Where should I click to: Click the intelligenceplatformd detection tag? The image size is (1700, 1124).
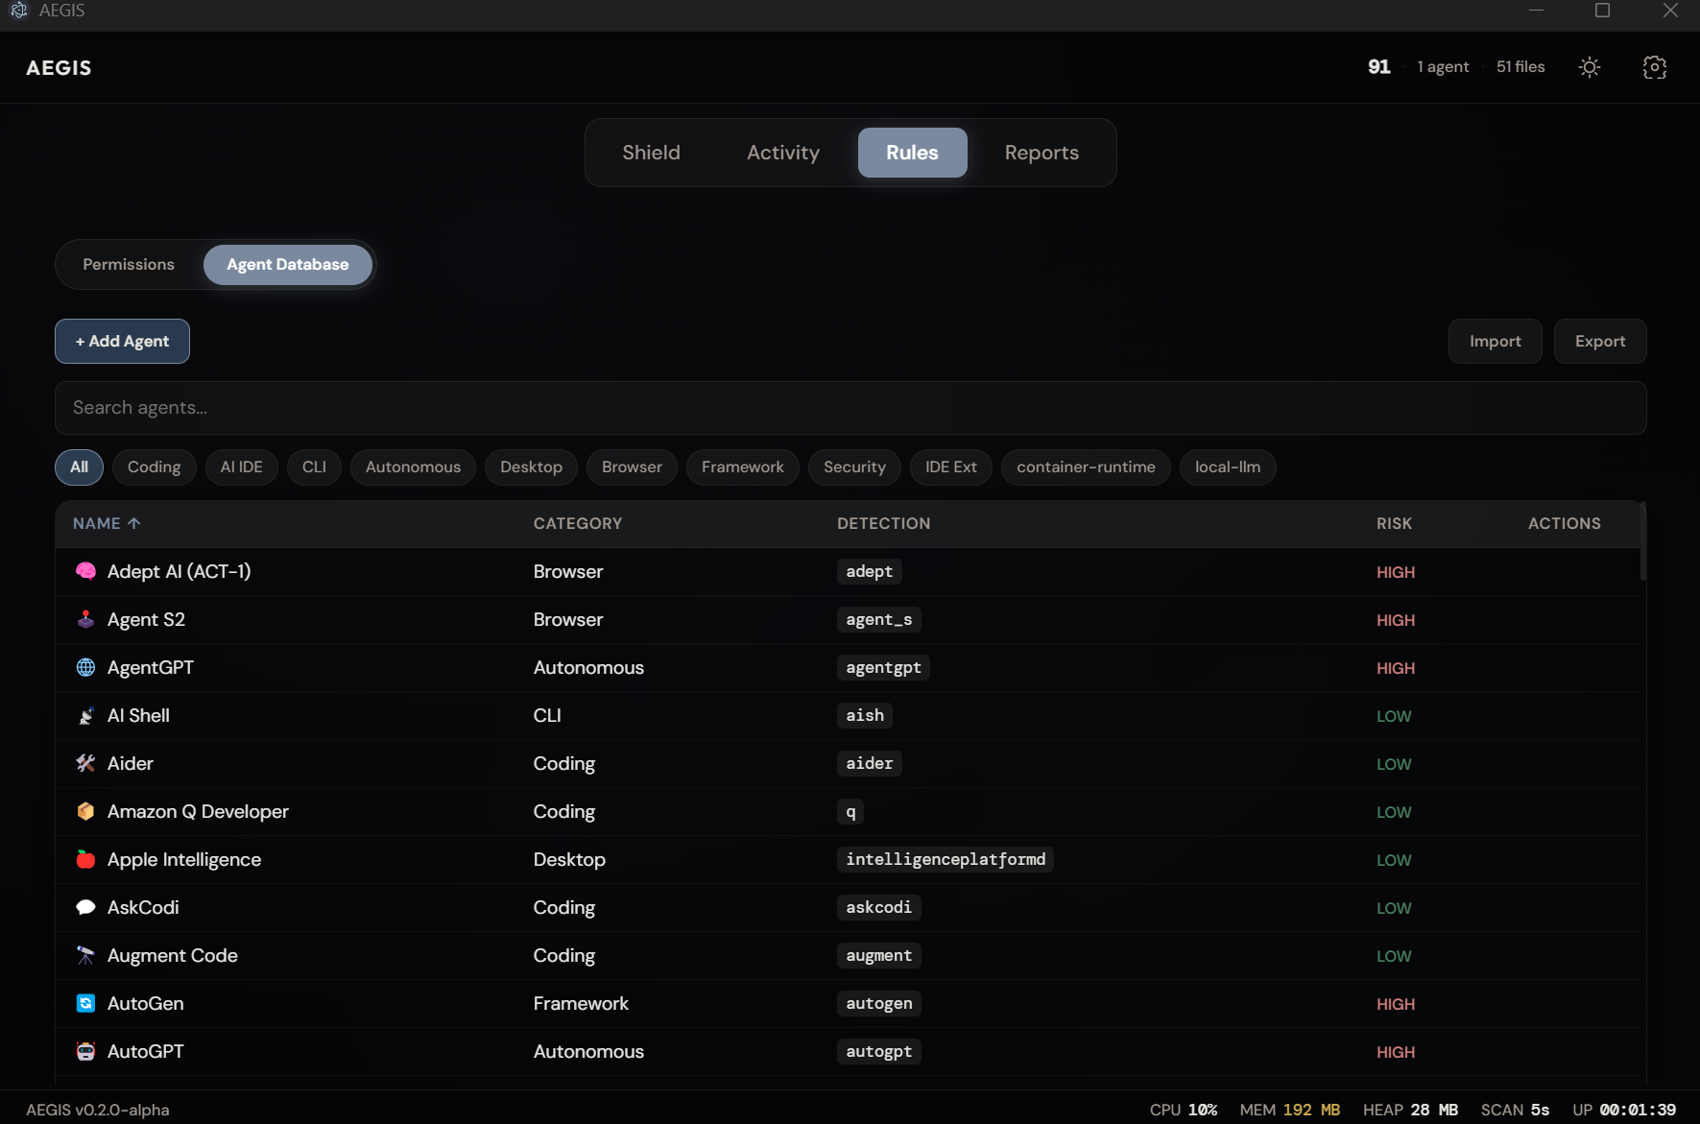pos(946,859)
